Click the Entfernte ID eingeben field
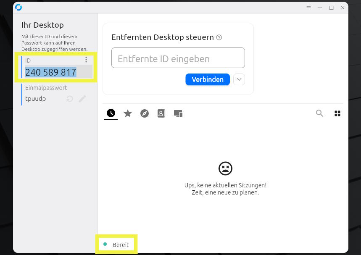Screen dimensions: 361x255 [178, 58]
